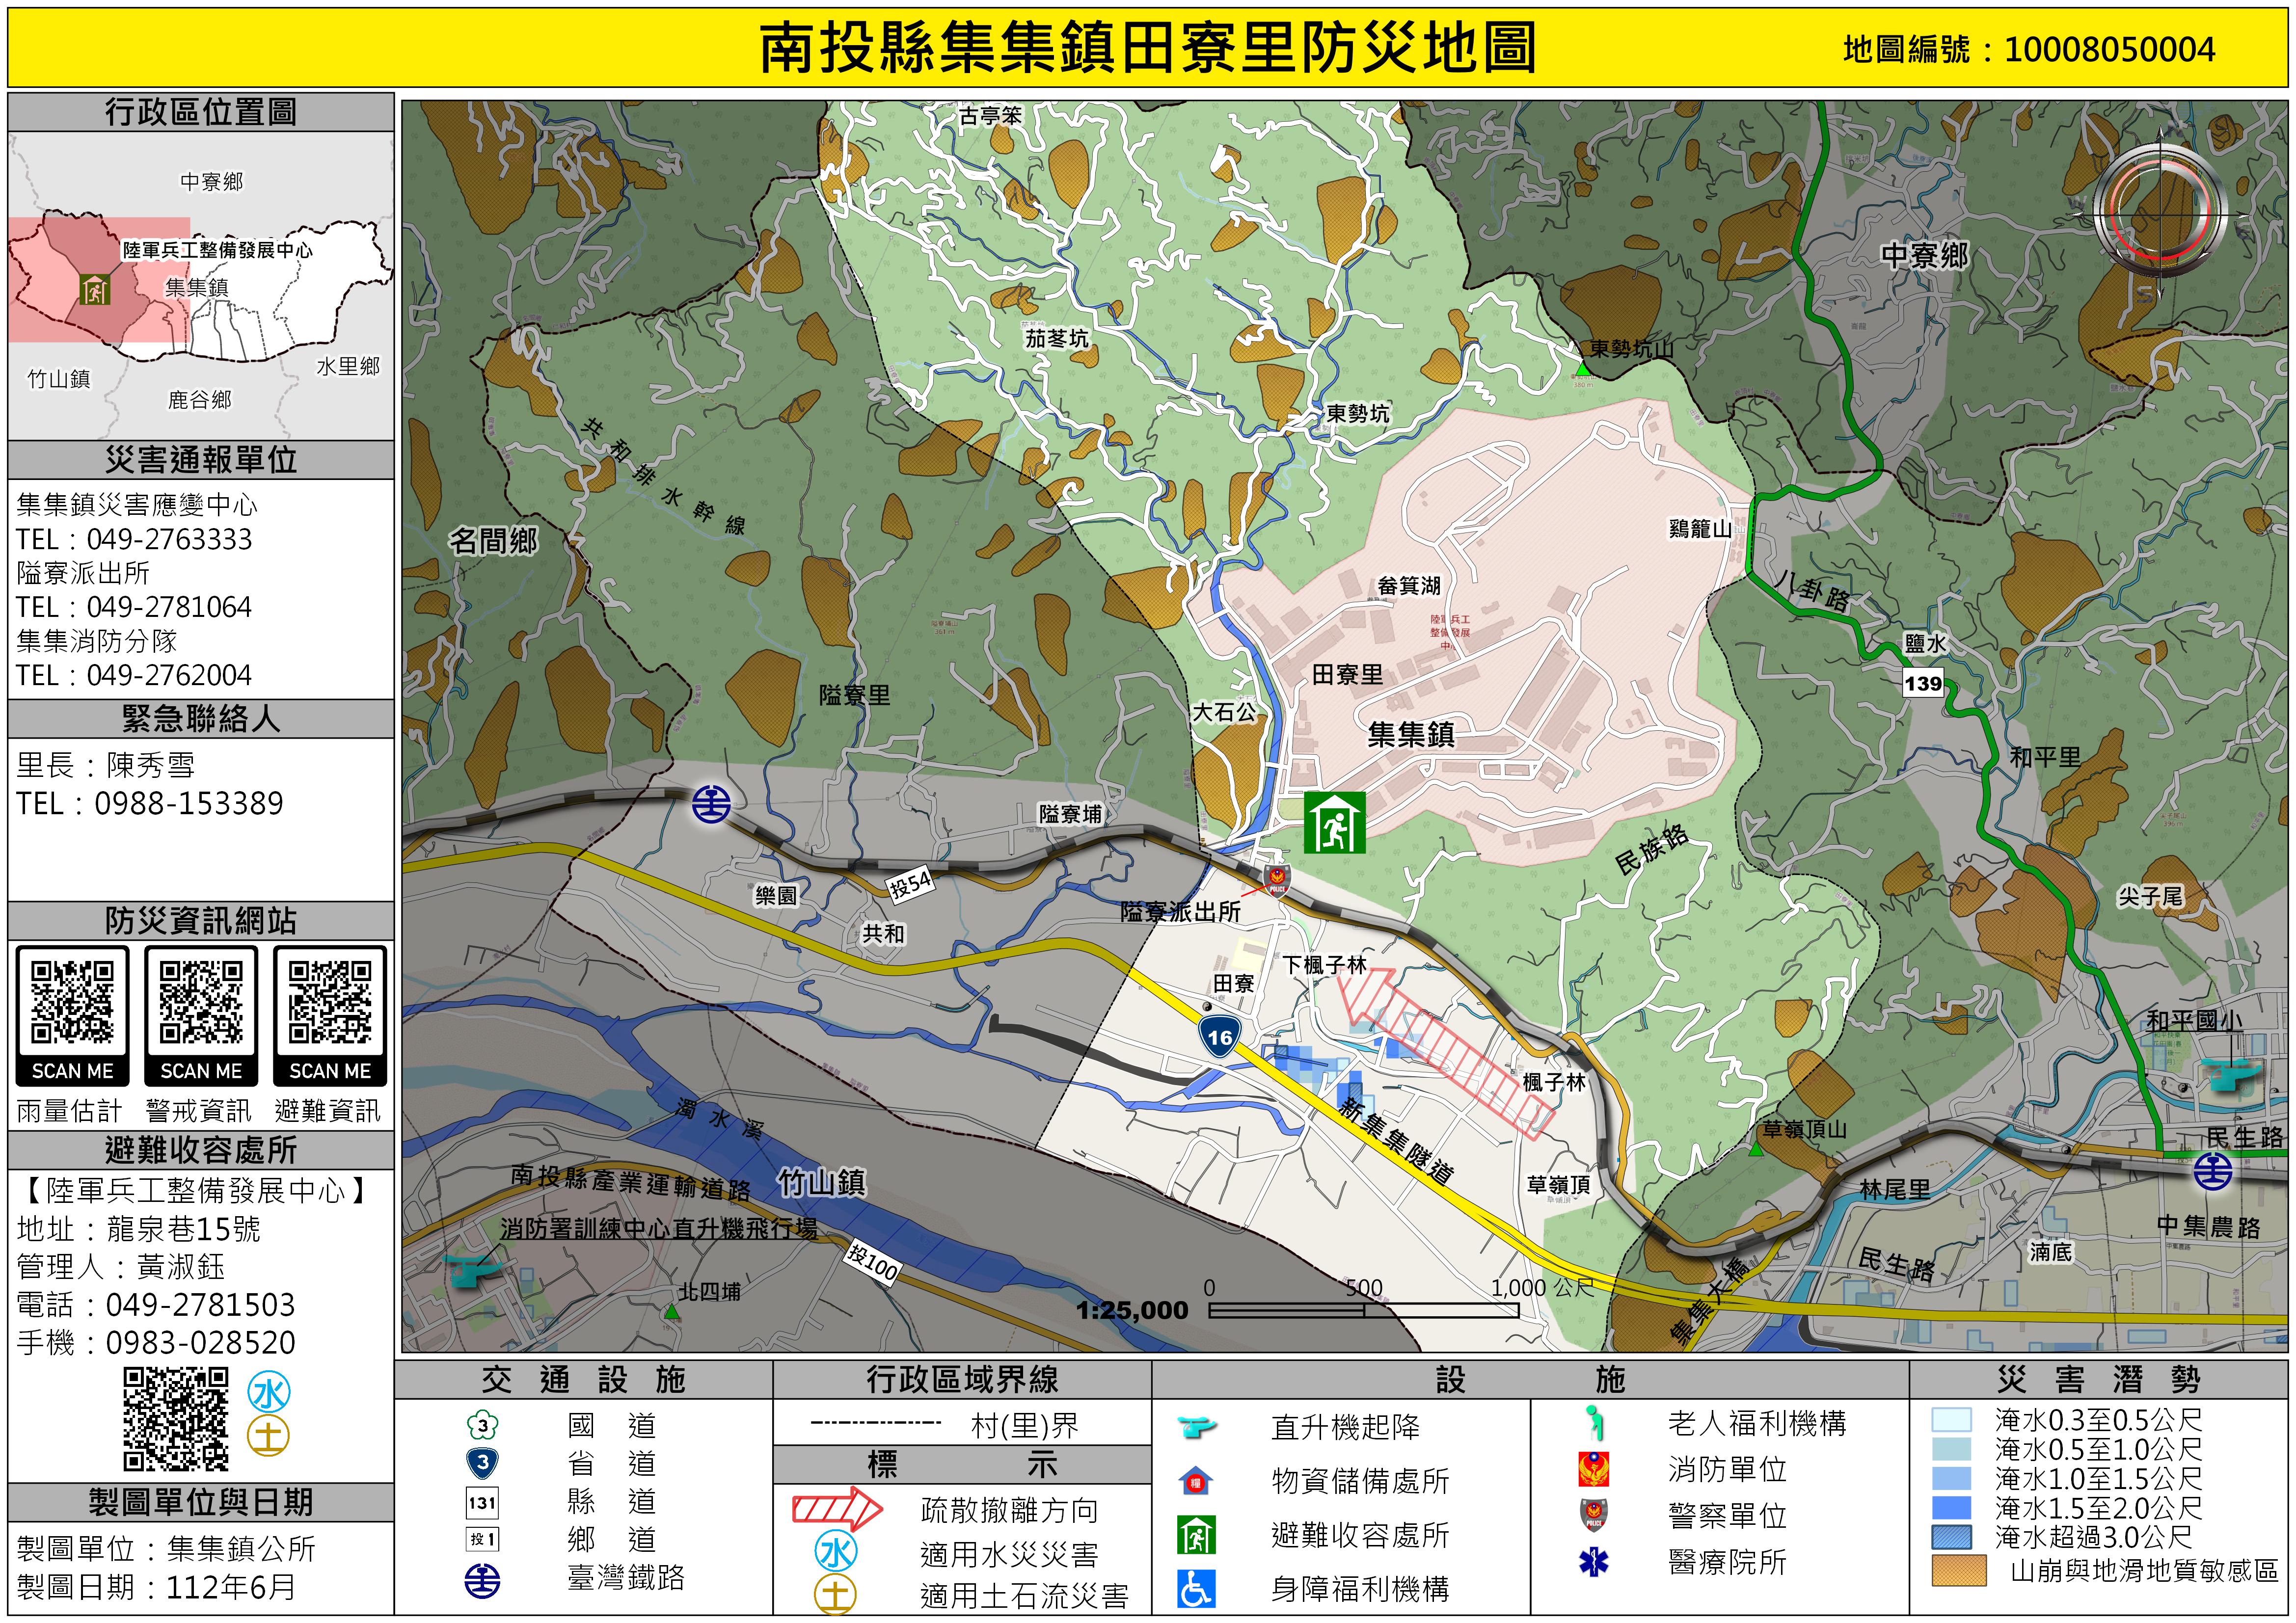This screenshot has width=2296, height=1623.
Task: Click the 淹水超過3.0公尺 legend swatch
Action: tap(1952, 1537)
